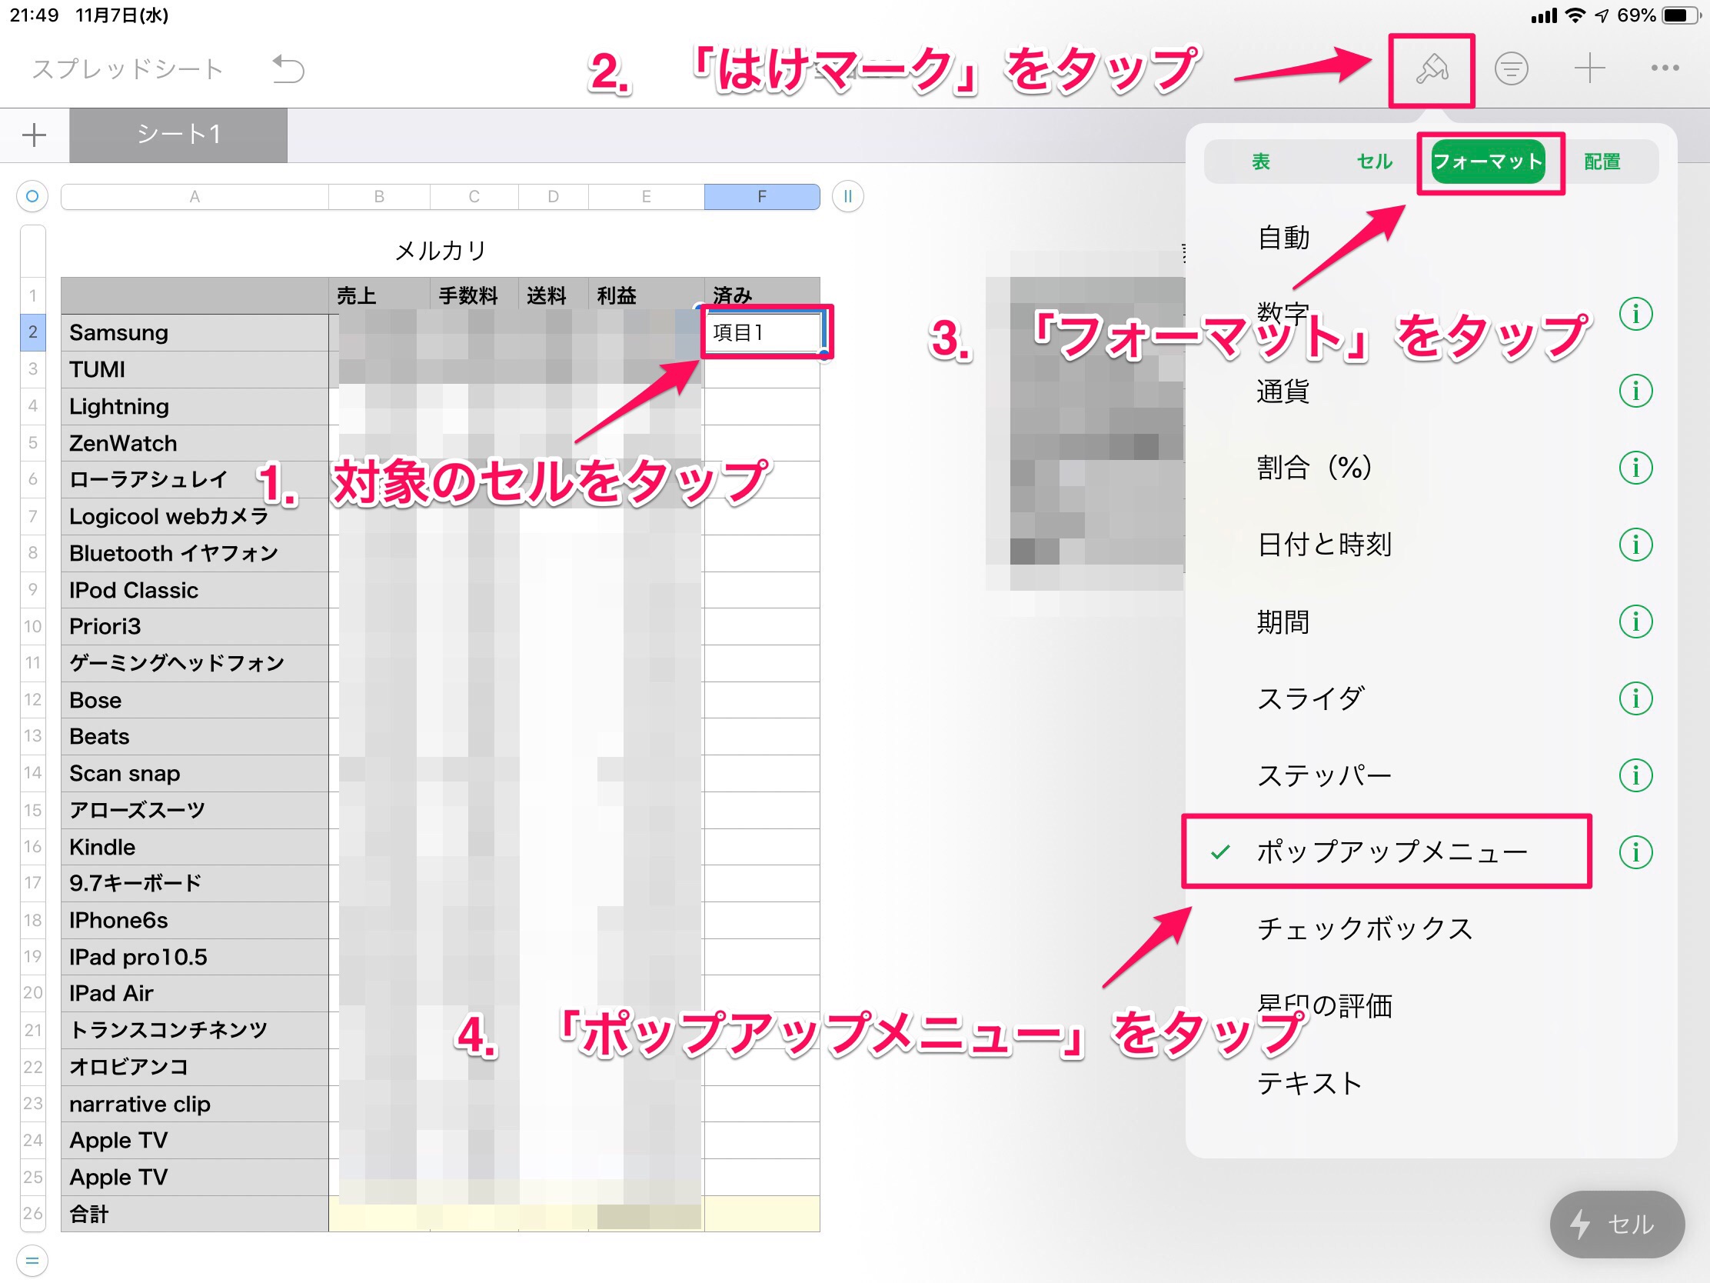Viewport: 1710px width, 1283px height.
Task: Select the IPhone6s cell
Action: (x=195, y=920)
